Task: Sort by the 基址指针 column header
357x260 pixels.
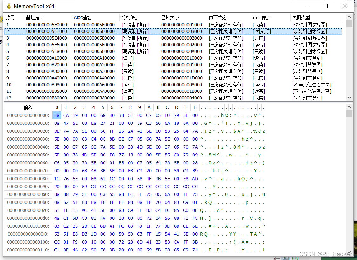Action: [48, 17]
